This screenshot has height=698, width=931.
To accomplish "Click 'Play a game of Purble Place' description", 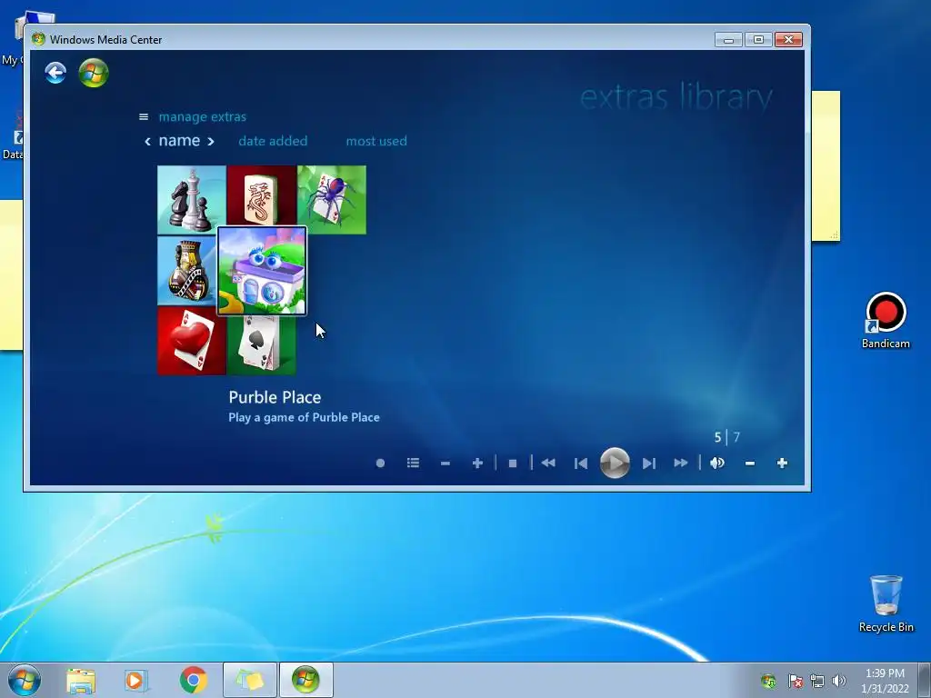I will pyautogui.click(x=304, y=417).
